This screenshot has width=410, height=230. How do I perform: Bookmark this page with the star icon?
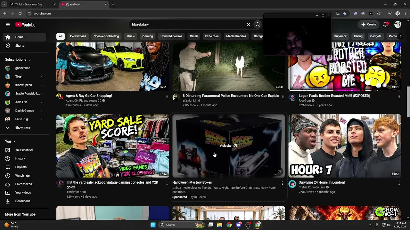[345, 13]
